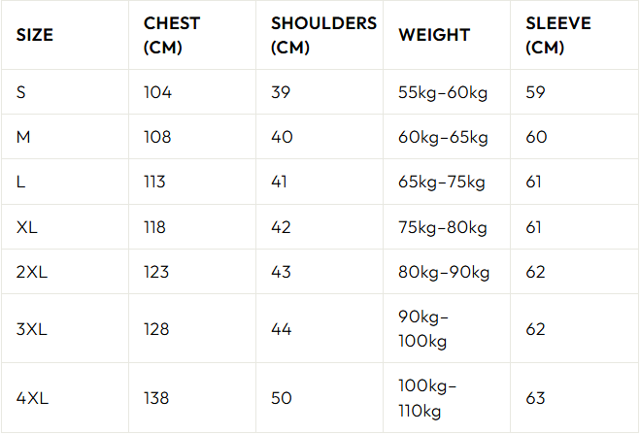Select the S size row label
The height and width of the screenshot is (434, 640).
22,92
